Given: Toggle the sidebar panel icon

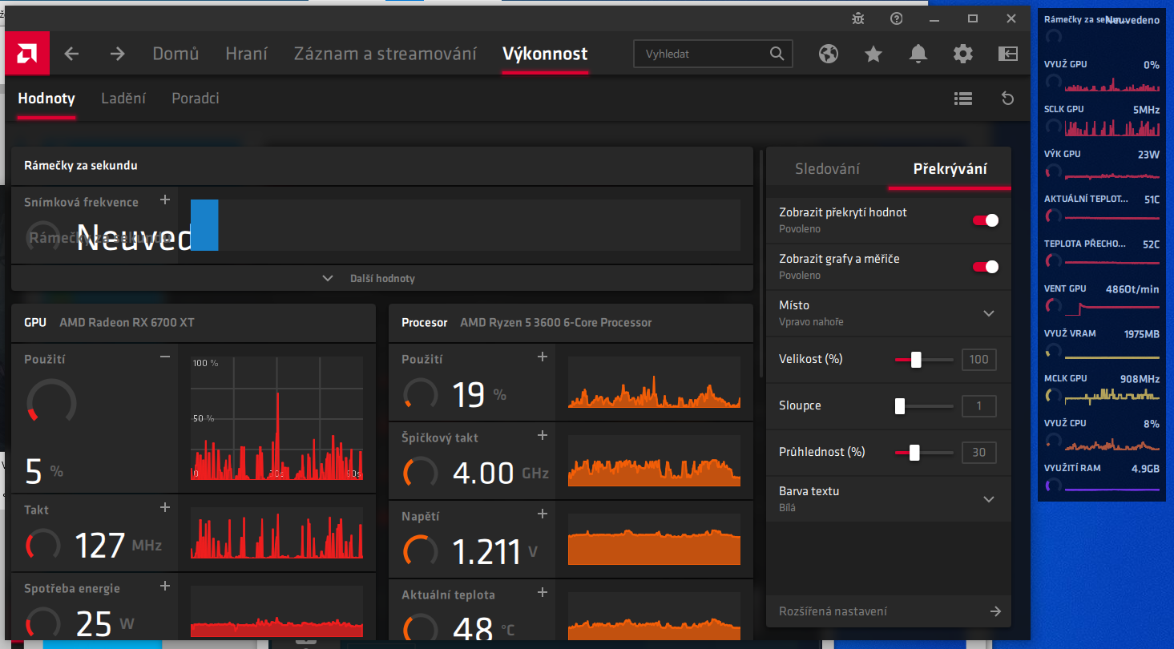Looking at the screenshot, I should 1008,54.
